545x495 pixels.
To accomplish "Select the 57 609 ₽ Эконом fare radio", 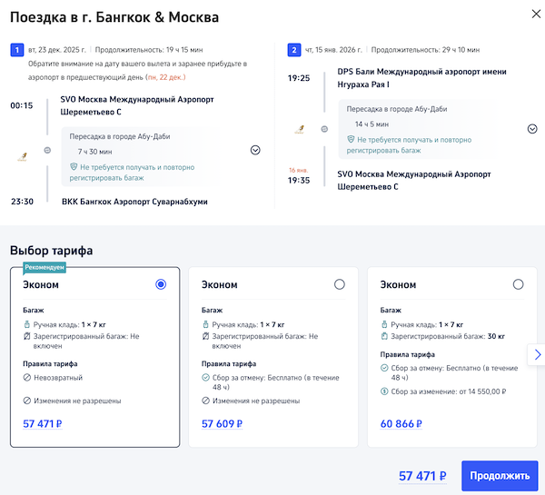I will tap(340, 284).
